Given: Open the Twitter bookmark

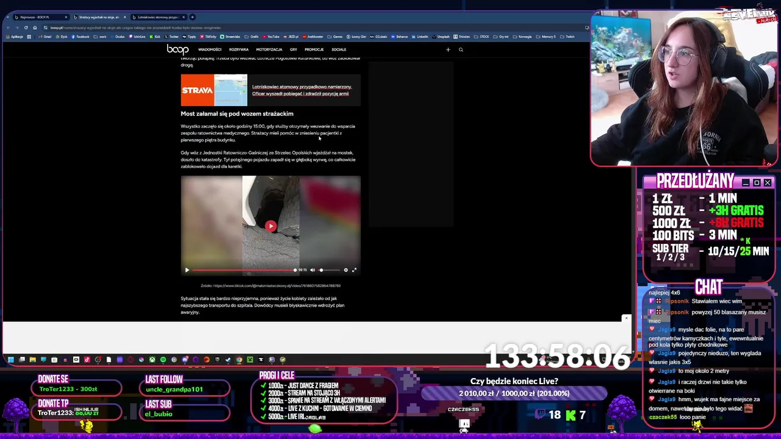Looking at the screenshot, I should (x=171, y=37).
